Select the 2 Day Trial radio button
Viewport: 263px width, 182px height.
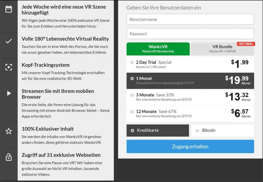(x=132, y=62)
